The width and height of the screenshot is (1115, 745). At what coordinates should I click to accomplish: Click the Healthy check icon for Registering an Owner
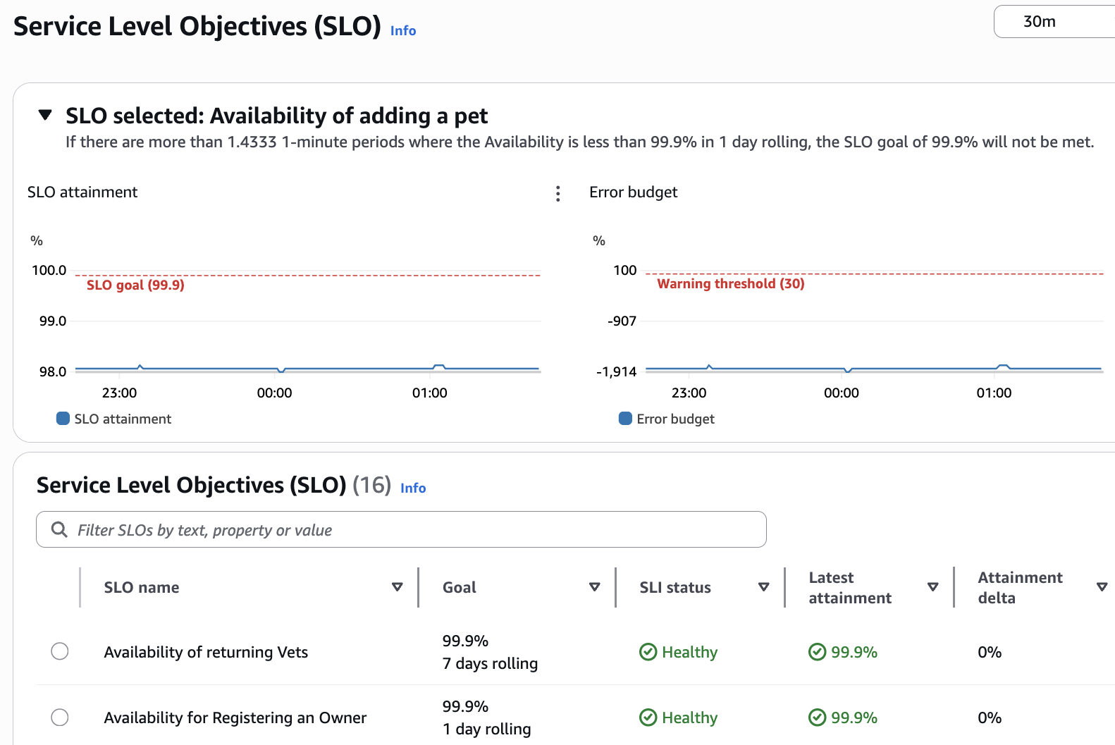tap(648, 718)
